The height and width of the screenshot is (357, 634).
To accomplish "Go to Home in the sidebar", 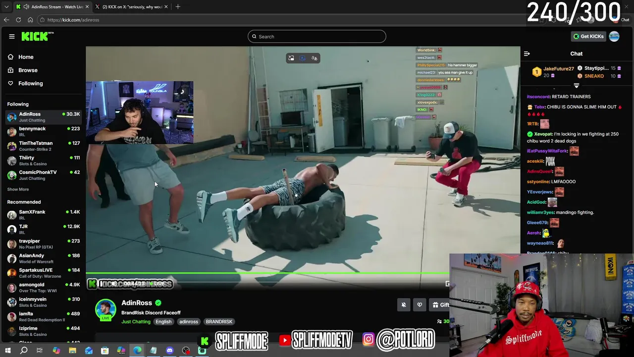I will tap(20, 57).
